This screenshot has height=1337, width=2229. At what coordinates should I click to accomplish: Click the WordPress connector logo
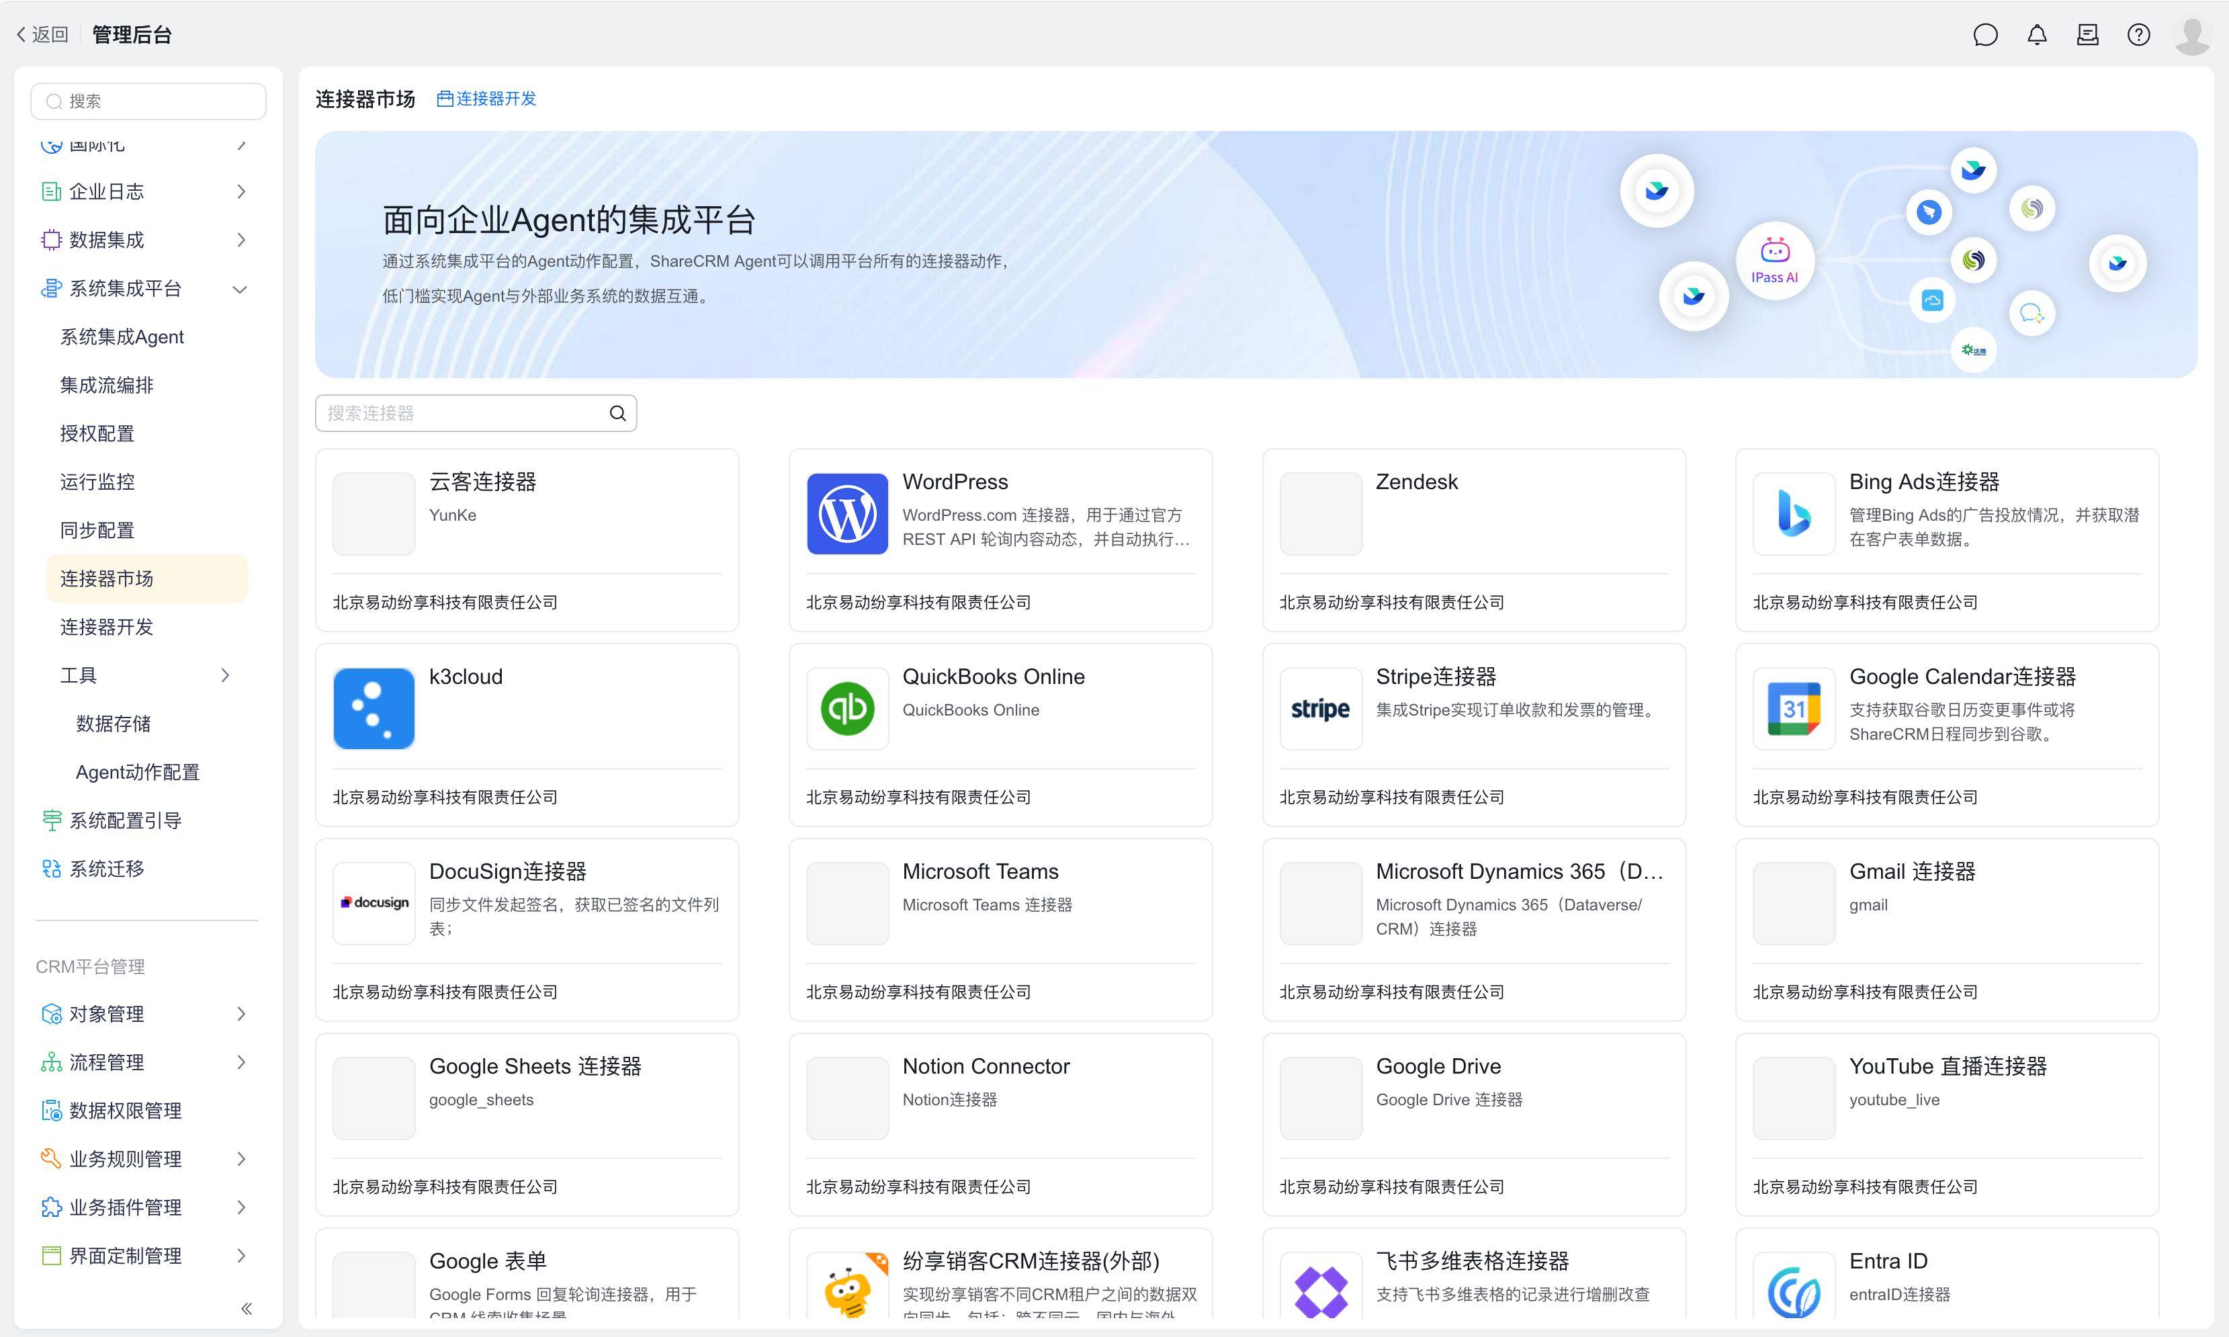coord(846,513)
